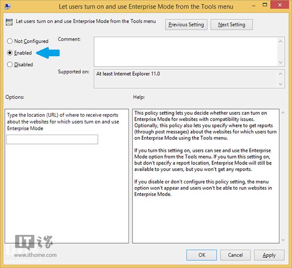Viewport: 292px width, 268px height.
Task: Click the report location URL input field
Action: pyautogui.click(x=52, y=140)
